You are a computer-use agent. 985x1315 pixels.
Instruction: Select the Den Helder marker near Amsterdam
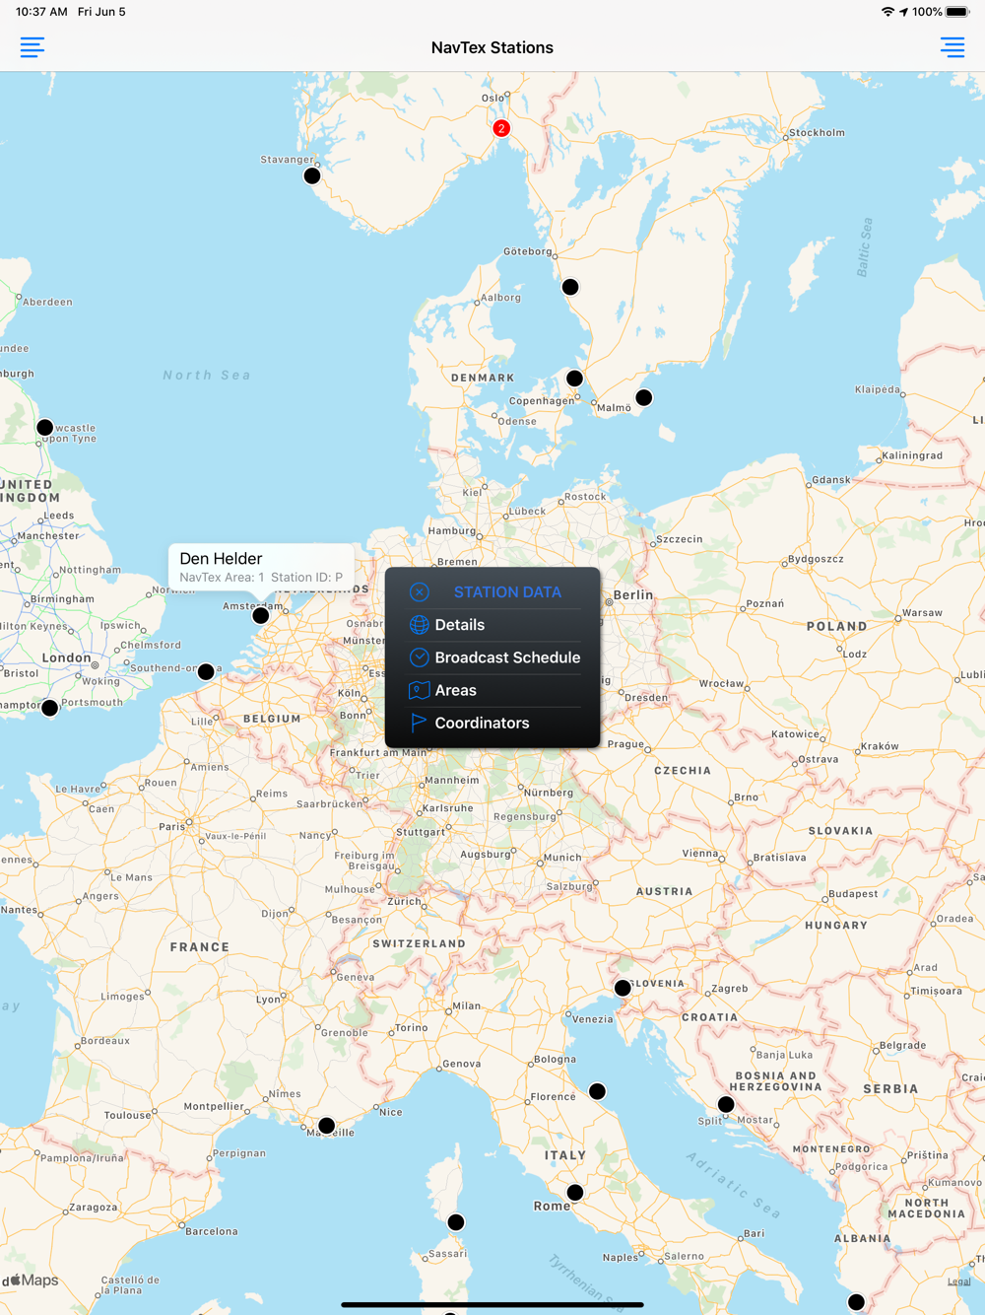[x=261, y=615]
